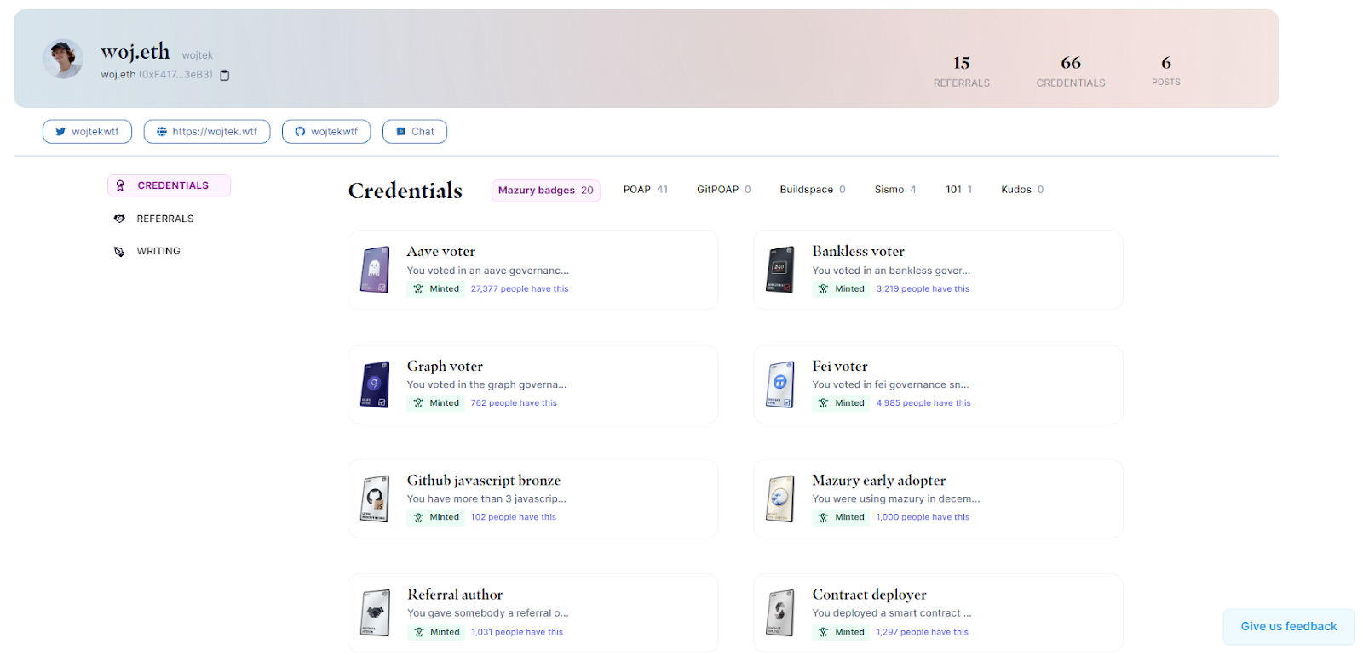Viewport: 1363px width, 655px height.
Task: Open Mazury early adopter credential title
Action: click(x=879, y=481)
